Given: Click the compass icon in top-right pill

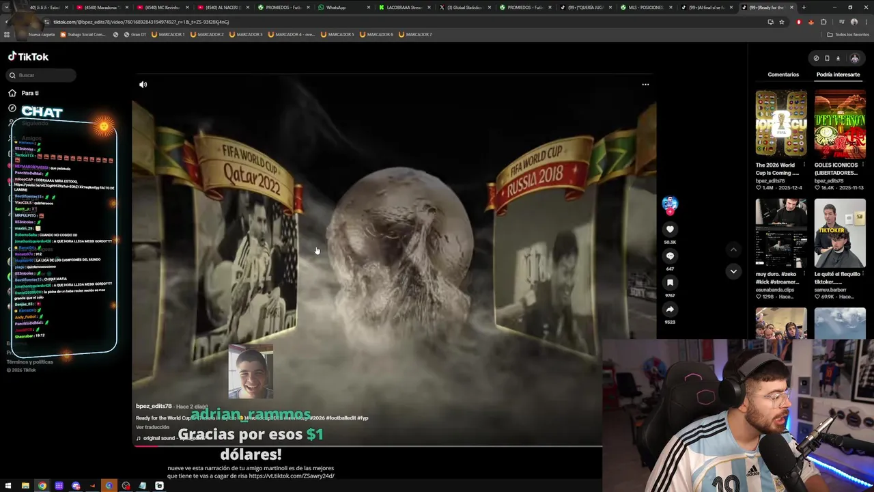Looking at the screenshot, I should coord(816,59).
